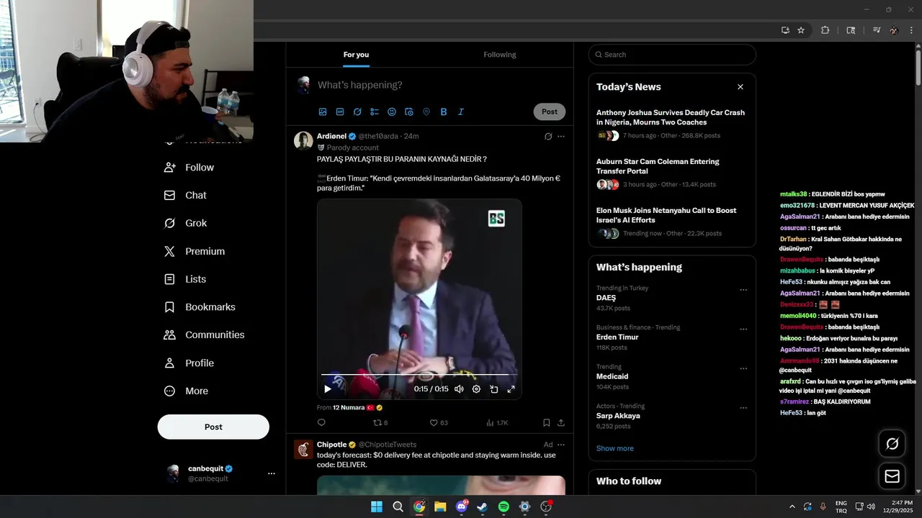Like Ardiønel's post
The height and width of the screenshot is (518, 922).
click(439, 423)
